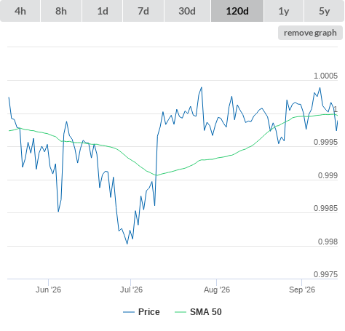This screenshot has height=331, width=345.
Task: Toggle the Price series in legend
Action: [x=149, y=312]
